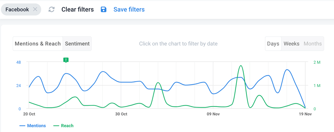Viewport: 334px width, 132px height.
Task: Click the refresh arrows icon
Action: (51, 9)
